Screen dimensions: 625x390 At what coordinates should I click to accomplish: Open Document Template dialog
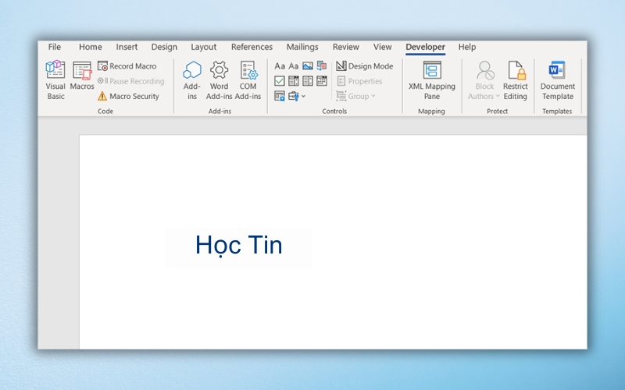[x=558, y=80]
